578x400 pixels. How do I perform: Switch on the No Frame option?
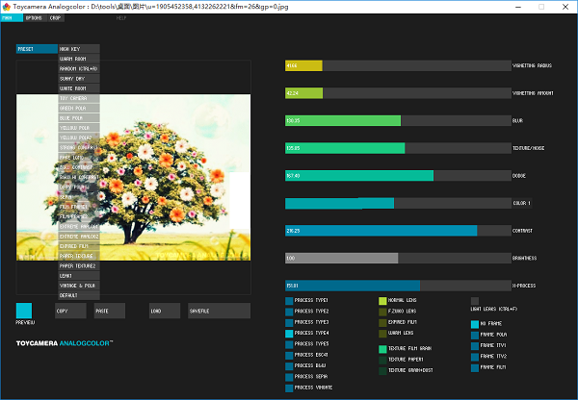(x=474, y=324)
